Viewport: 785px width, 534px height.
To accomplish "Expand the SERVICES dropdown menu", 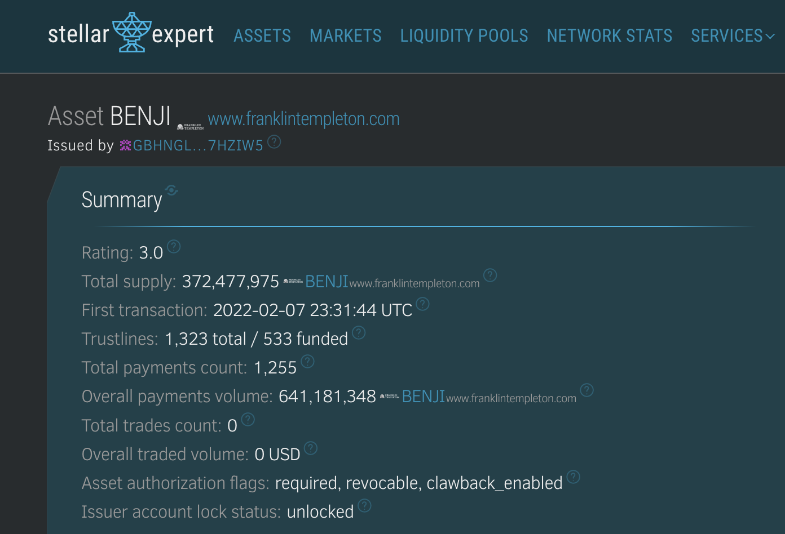I will tap(732, 35).
